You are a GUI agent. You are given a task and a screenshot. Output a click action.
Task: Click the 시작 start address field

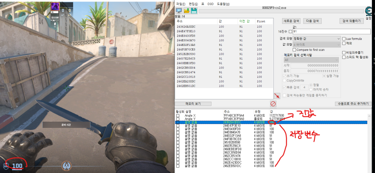315,66
